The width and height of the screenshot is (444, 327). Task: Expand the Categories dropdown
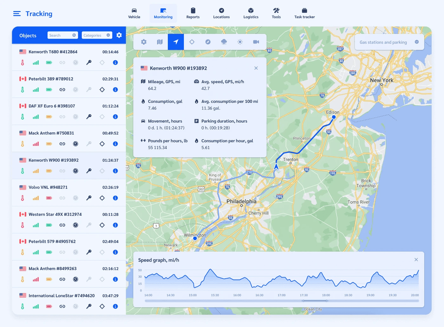click(x=97, y=35)
